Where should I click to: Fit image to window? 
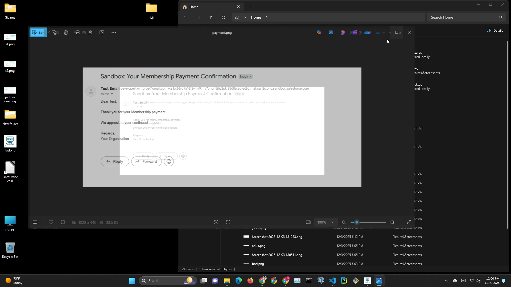click(308, 222)
